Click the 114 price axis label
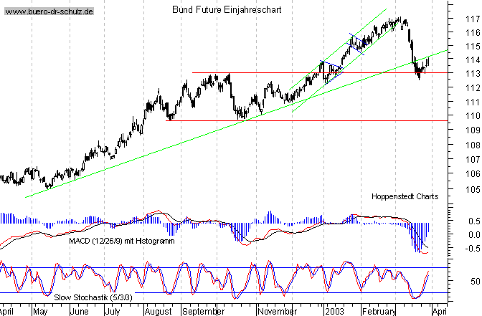Image resolution: width=482 pixels, height=316 pixels. click(x=473, y=60)
